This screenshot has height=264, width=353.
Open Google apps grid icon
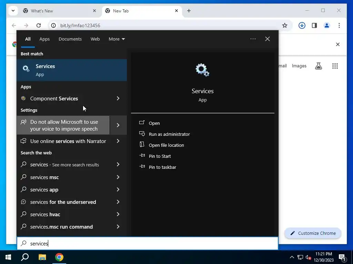335,66
